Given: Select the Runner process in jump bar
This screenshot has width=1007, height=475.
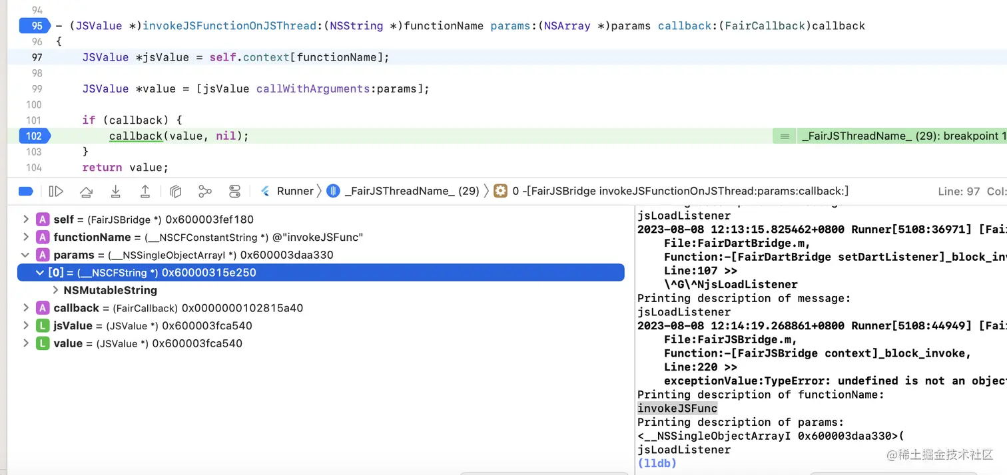Looking at the screenshot, I should pos(295,191).
